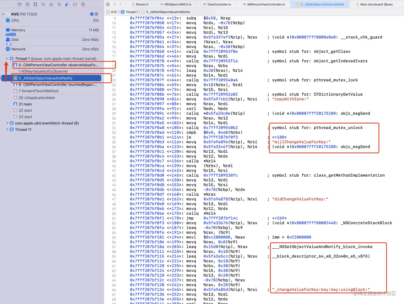
Task: Click the "didChangeValueForKey:" comment string
Action: [x=300, y=199]
